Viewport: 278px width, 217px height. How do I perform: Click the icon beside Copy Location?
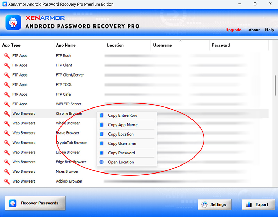101,134
